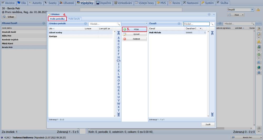Click info icon in Čtenáři panel header
Image resolution: width=263 pixels, height=140 pixels.
coord(179,23)
